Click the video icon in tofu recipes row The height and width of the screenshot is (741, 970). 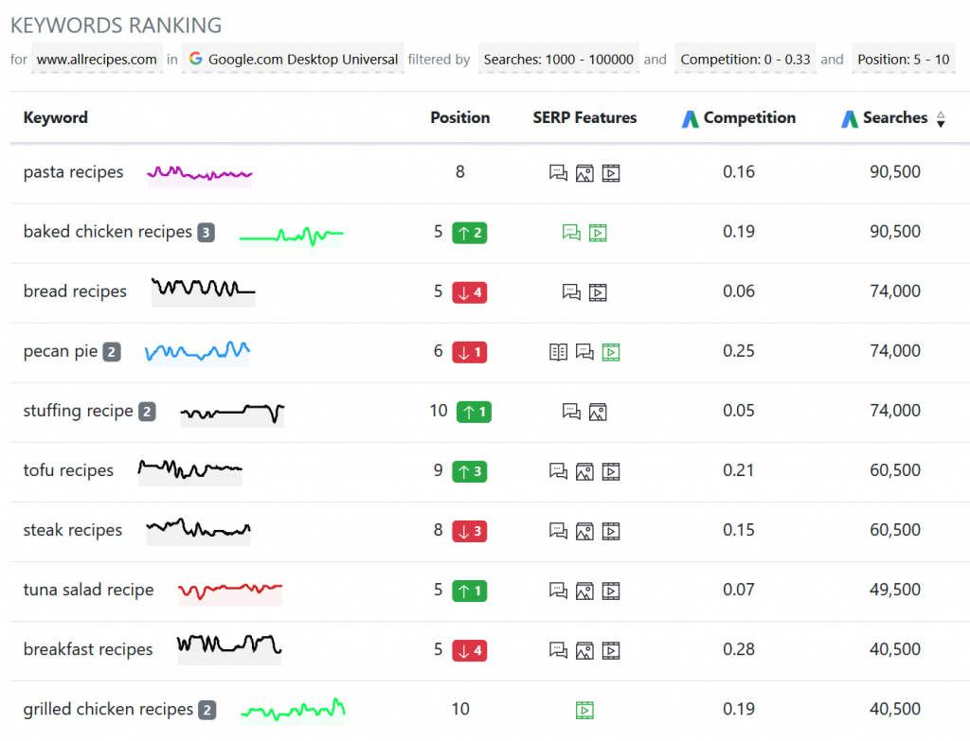[611, 471]
